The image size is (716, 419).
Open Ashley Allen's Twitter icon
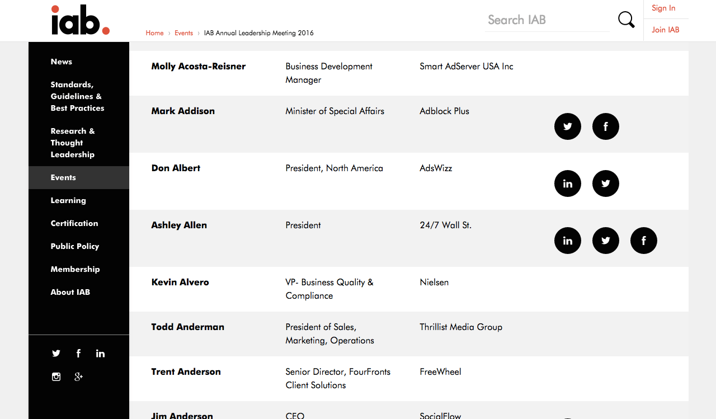coord(606,241)
